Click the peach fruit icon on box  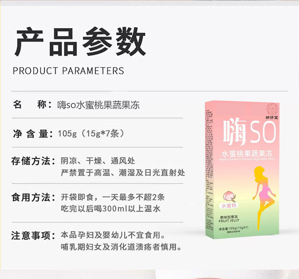pyautogui.click(x=229, y=197)
